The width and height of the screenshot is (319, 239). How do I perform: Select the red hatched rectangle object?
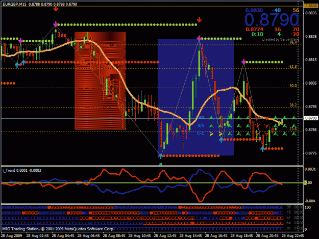100,81
